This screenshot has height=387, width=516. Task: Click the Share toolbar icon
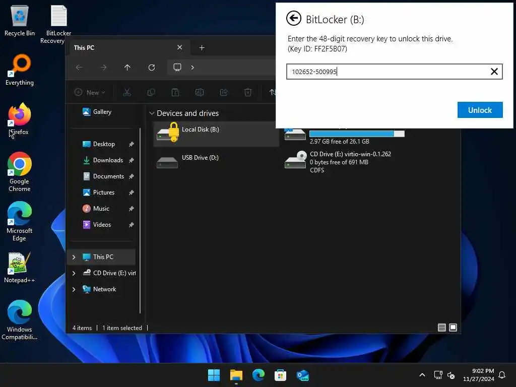coord(224,93)
